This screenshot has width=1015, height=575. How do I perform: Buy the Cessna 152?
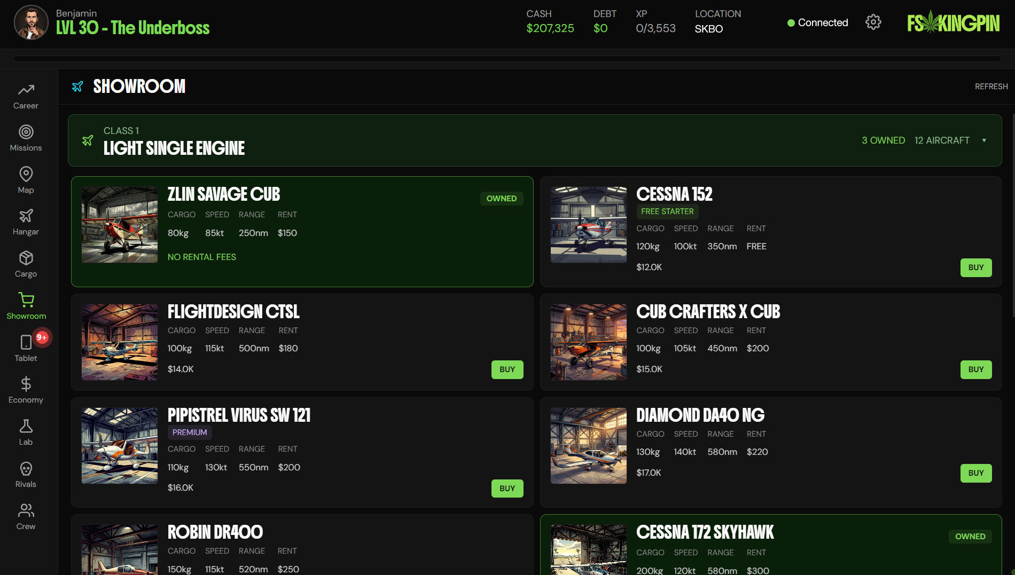pos(976,267)
